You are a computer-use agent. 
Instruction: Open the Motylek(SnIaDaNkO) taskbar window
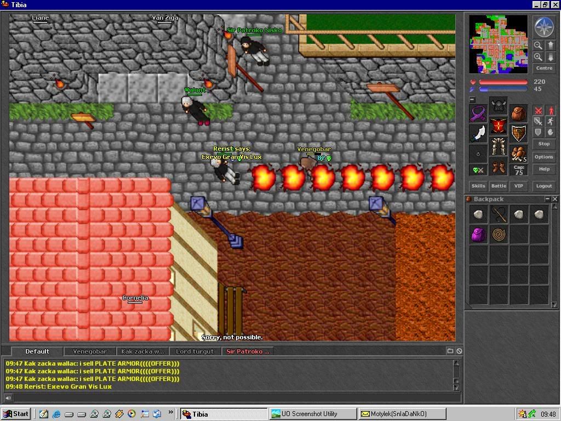pyautogui.click(x=402, y=414)
